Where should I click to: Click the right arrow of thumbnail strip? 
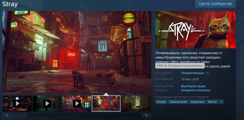coord(146,115)
